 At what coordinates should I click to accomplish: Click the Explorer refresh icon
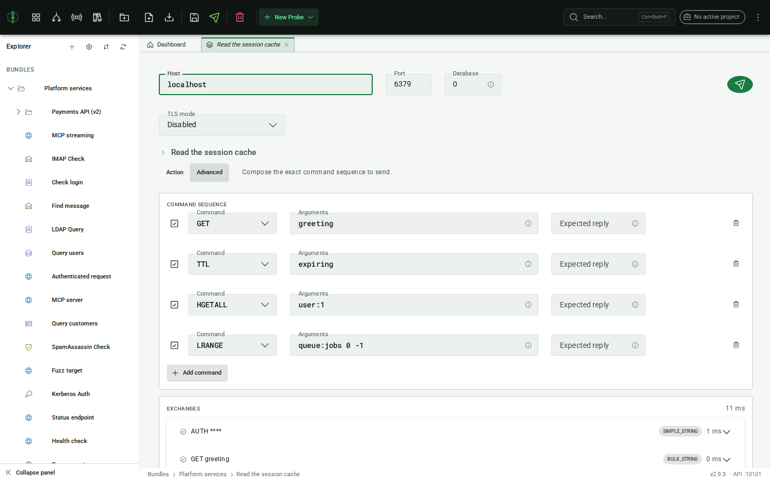click(123, 47)
